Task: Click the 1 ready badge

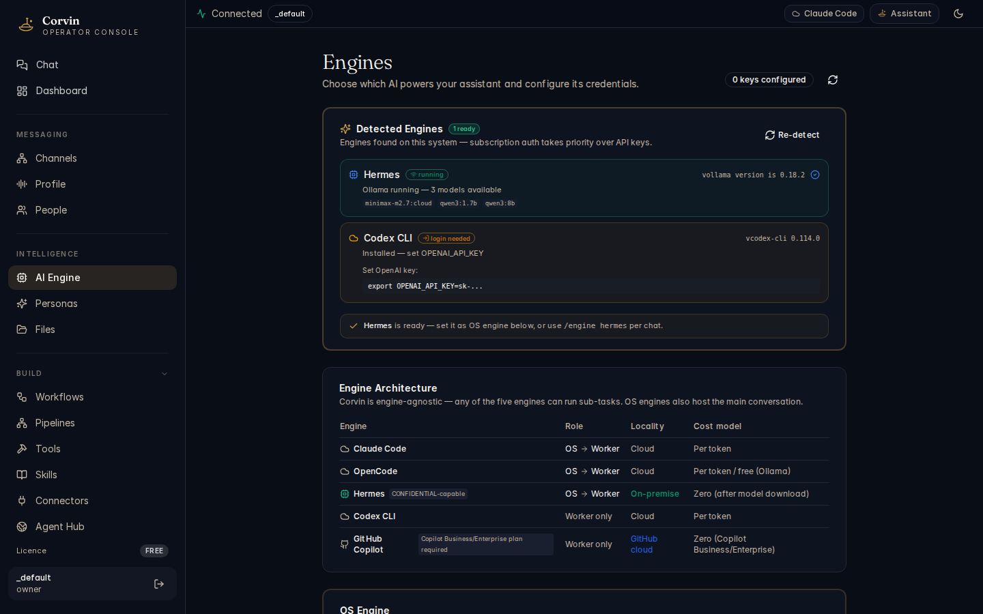Action: (x=464, y=129)
